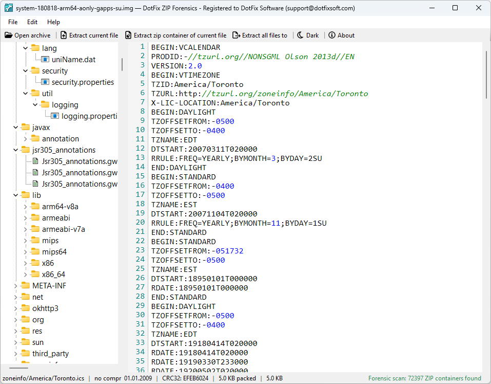This screenshot has height=384, width=491.
Task: Click the line reading TZNAME:EDT on line 11
Action: 174,140
